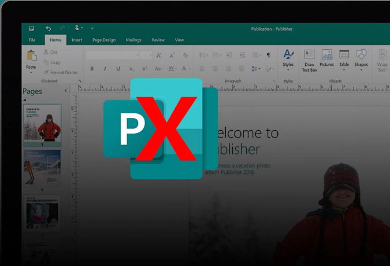Open the text direction dropdown icon
390x266 pixels.
(x=269, y=69)
